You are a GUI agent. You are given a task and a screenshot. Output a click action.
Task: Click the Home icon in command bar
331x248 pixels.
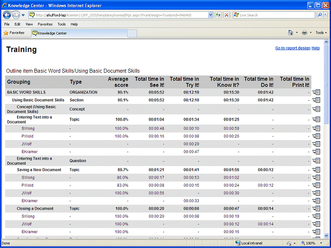click(291, 33)
